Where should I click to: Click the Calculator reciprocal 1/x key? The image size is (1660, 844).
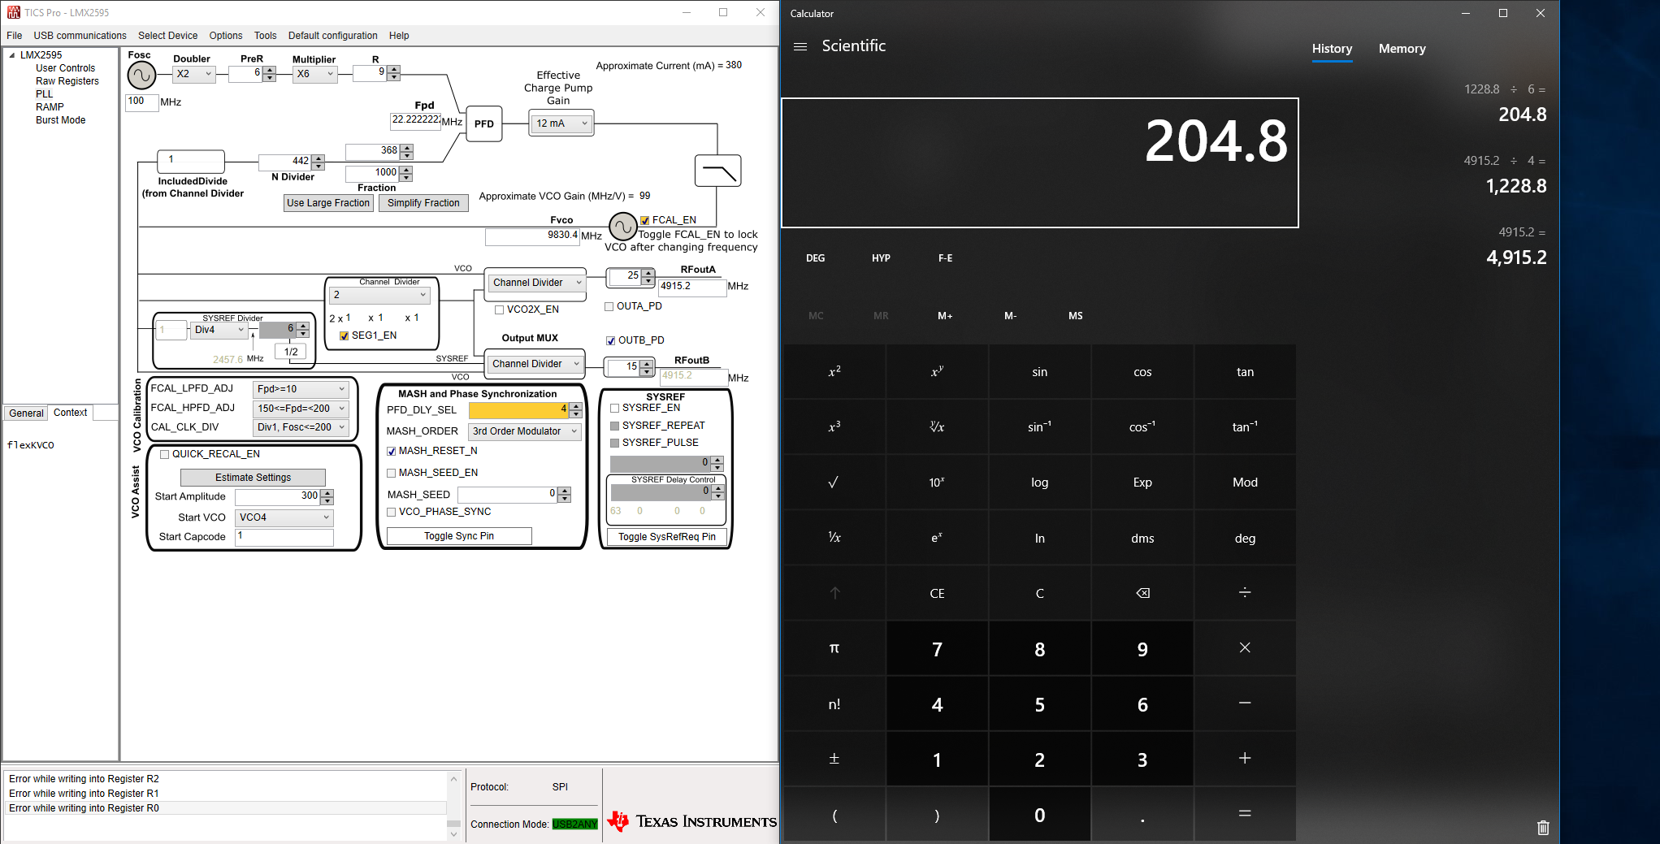click(834, 538)
